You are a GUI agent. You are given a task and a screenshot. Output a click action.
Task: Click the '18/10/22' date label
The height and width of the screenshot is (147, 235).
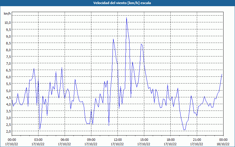click(223, 144)
